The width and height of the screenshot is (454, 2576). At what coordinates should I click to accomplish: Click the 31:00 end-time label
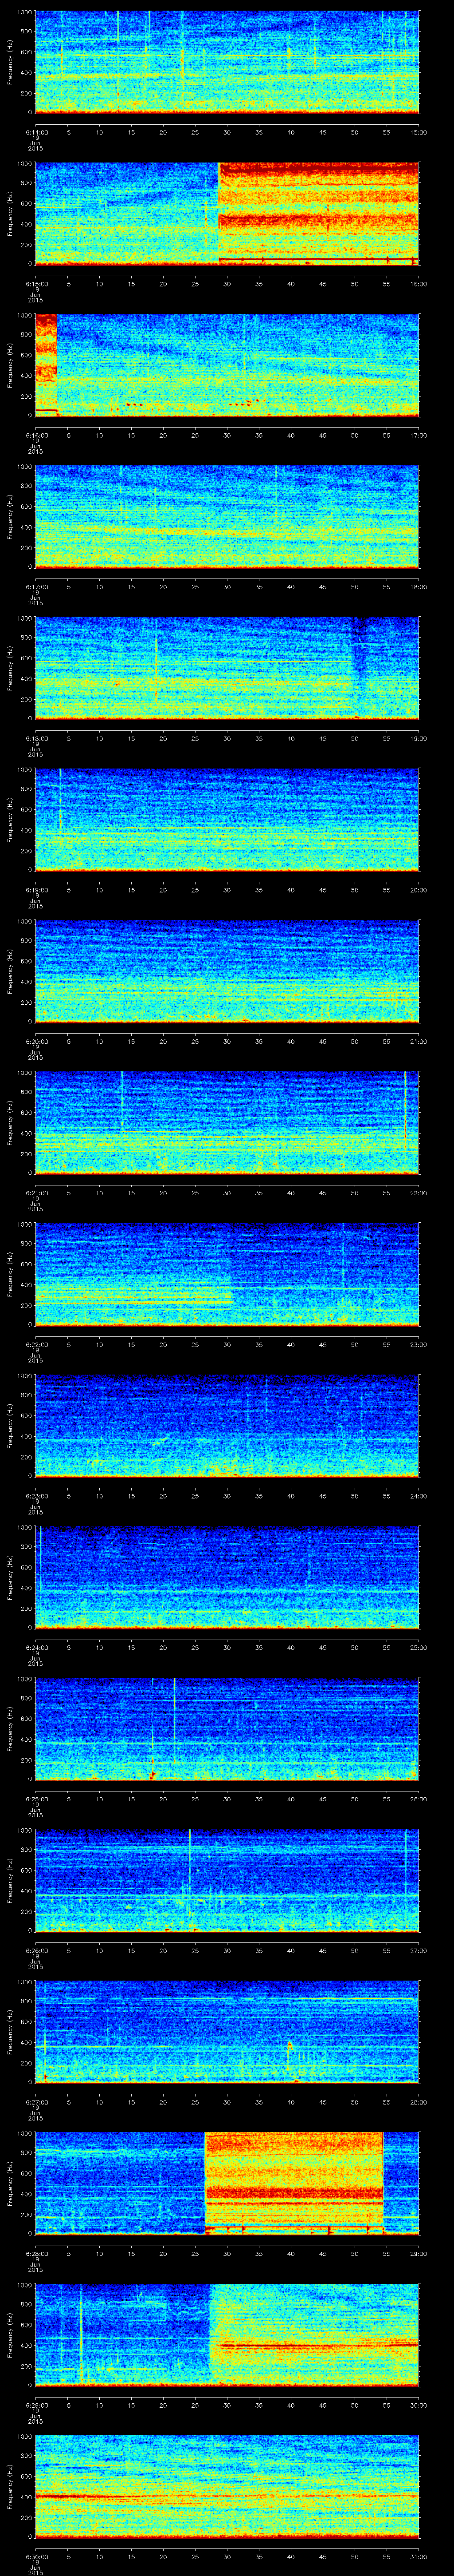(x=419, y=2556)
